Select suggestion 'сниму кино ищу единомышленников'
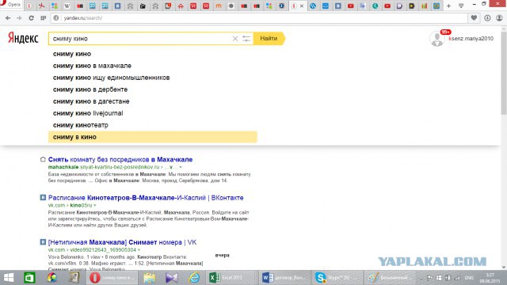Image resolution: width=507 pixels, height=285 pixels. pyautogui.click(x=153, y=78)
